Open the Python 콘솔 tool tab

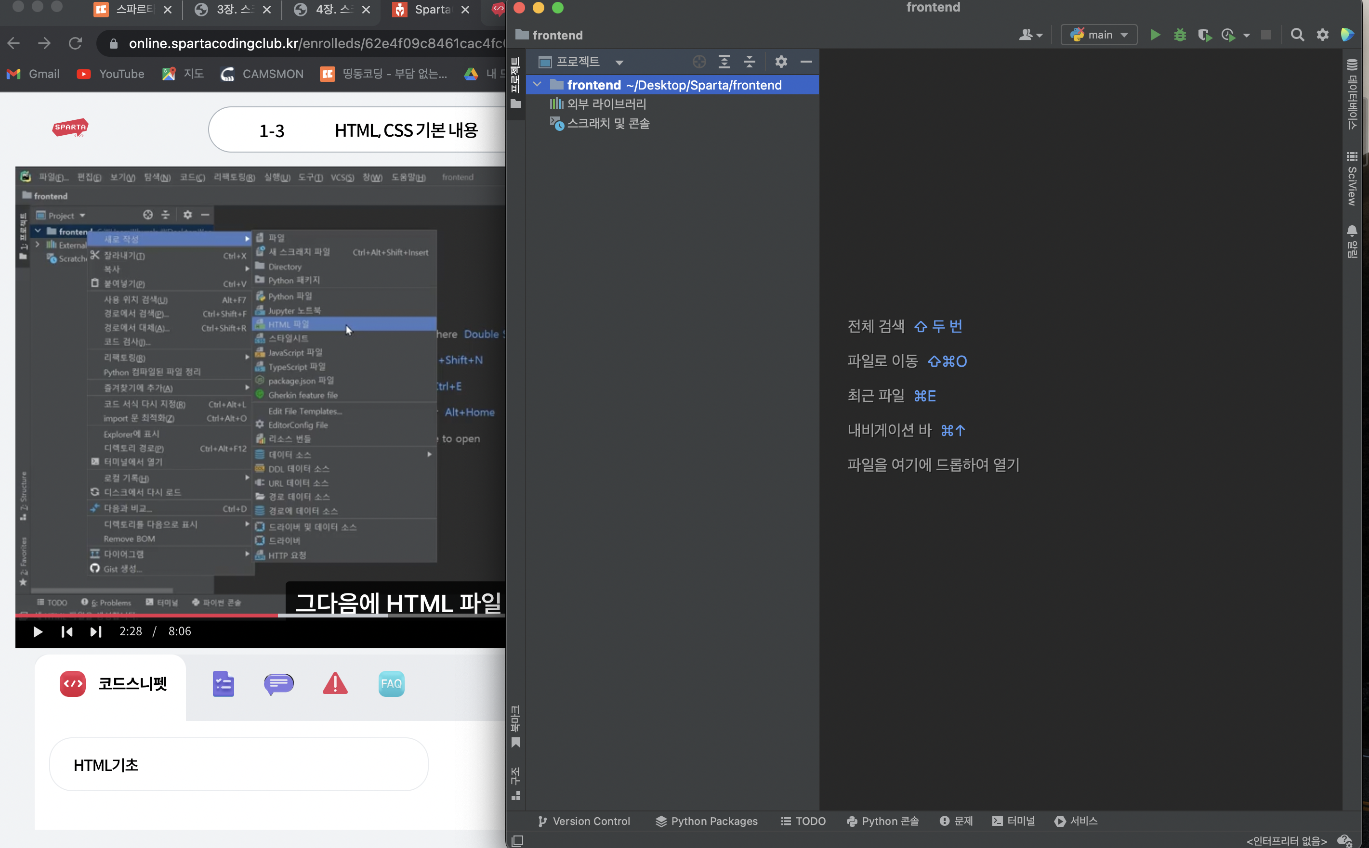coord(882,821)
